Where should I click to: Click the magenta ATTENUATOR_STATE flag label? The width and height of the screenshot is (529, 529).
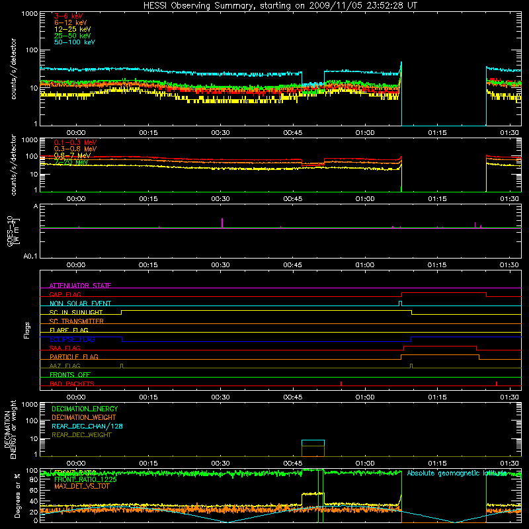[x=80, y=286]
